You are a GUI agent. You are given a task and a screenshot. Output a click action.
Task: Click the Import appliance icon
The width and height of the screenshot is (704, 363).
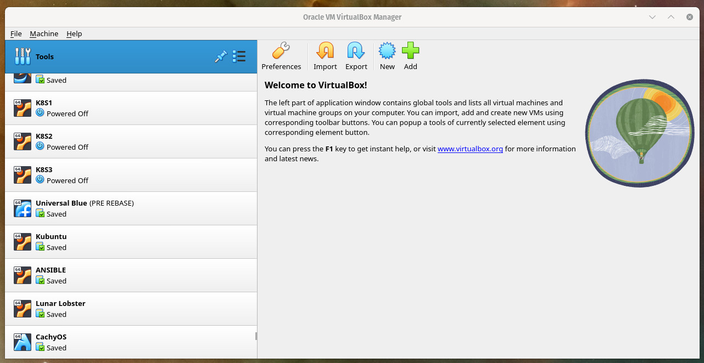point(325,51)
